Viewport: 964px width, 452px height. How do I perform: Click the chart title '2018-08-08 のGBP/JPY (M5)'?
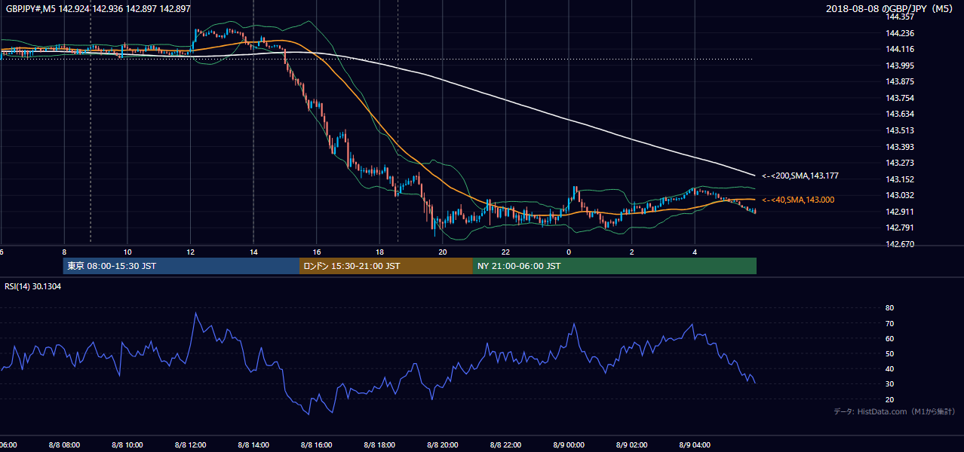(x=891, y=8)
